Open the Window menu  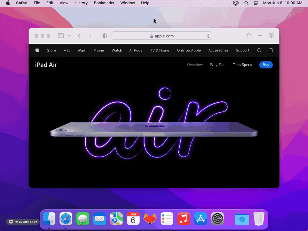coord(128,3)
